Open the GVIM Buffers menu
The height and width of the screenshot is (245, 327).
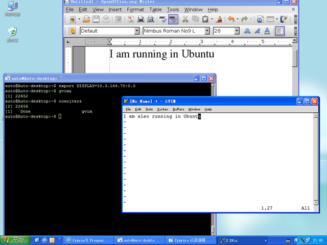(x=178, y=109)
